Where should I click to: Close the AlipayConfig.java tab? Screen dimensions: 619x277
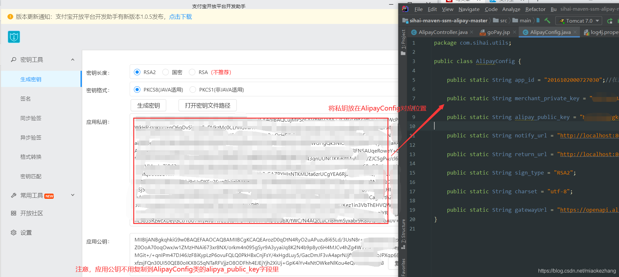click(575, 32)
